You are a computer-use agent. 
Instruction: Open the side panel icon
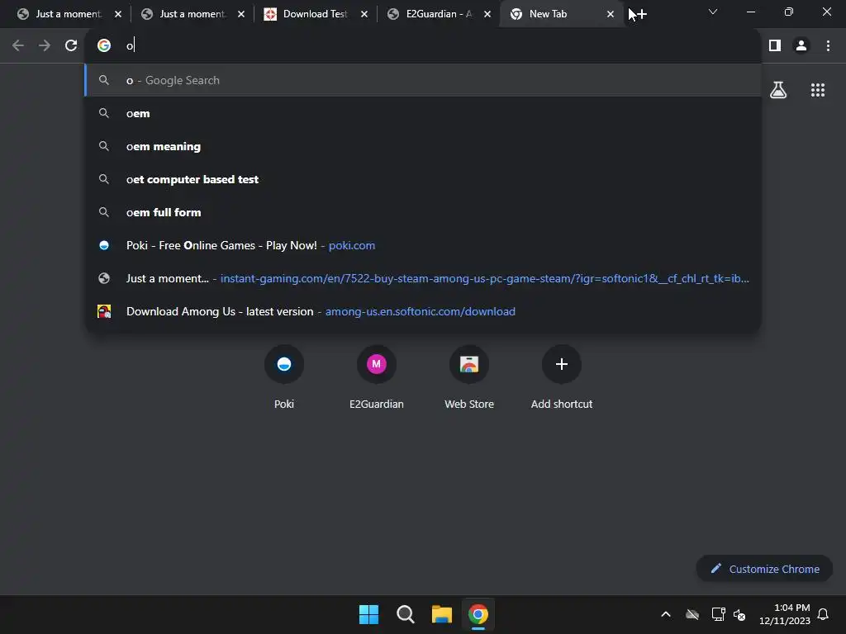click(775, 46)
